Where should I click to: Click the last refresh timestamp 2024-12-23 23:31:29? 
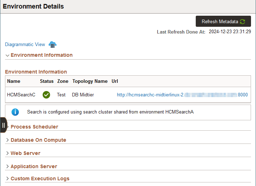point(230,31)
